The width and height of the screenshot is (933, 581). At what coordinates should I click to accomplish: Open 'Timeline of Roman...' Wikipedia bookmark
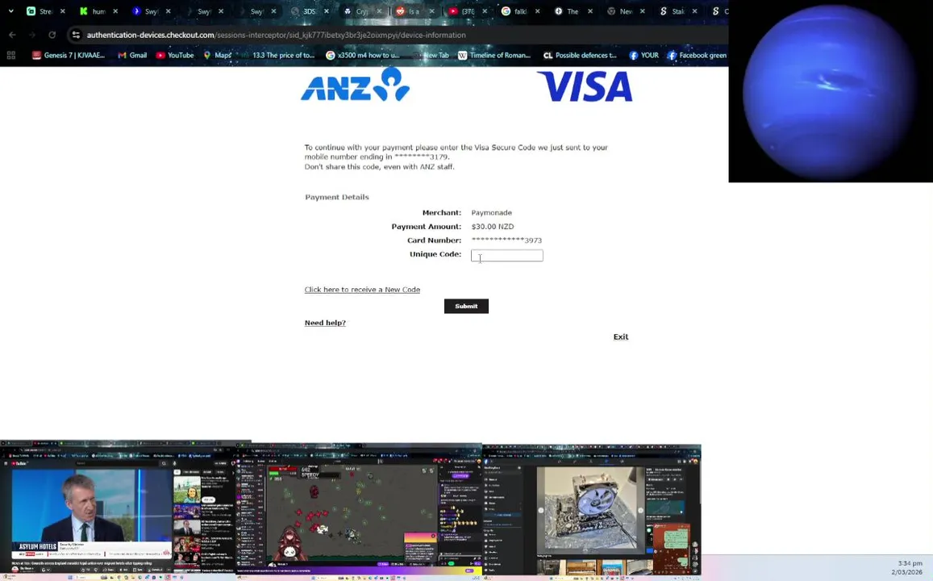click(x=494, y=56)
